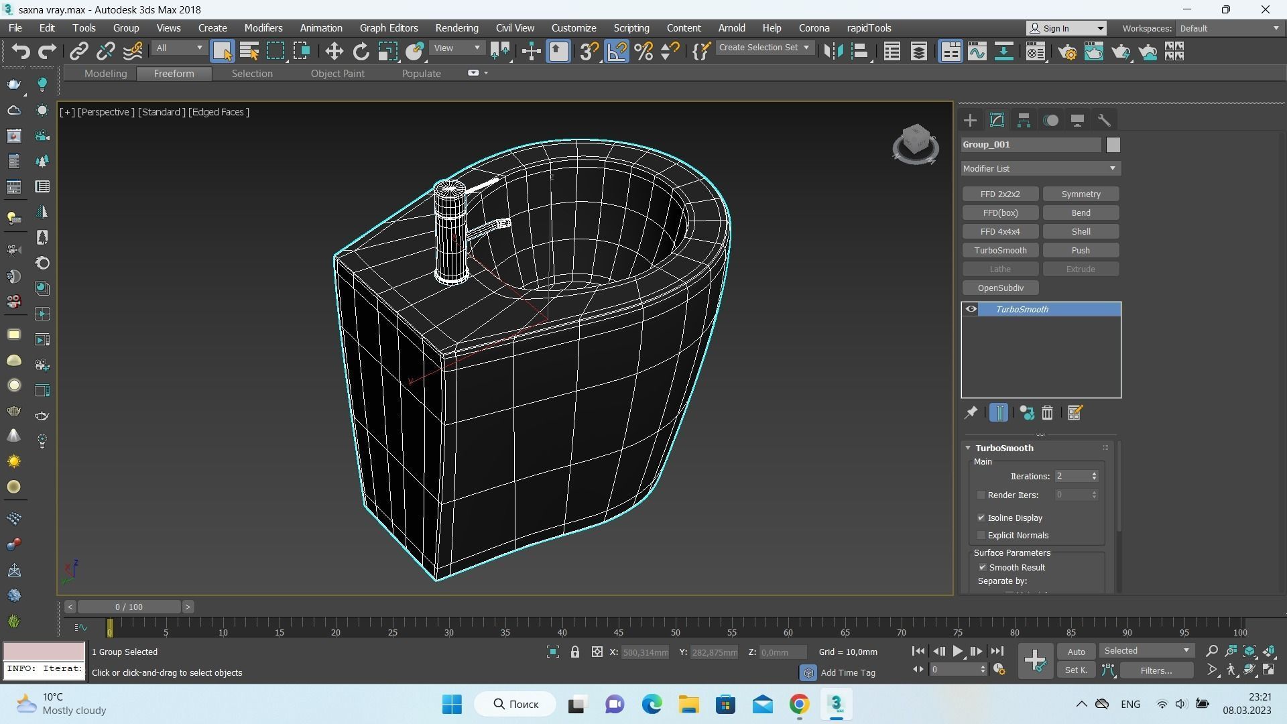Select the Select and Link tool
The width and height of the screenshot is (1287, 724).
pos(79,52)
